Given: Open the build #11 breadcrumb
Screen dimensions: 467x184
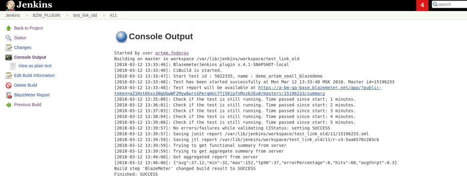Looking at the screenshot, I should [113, 15].
